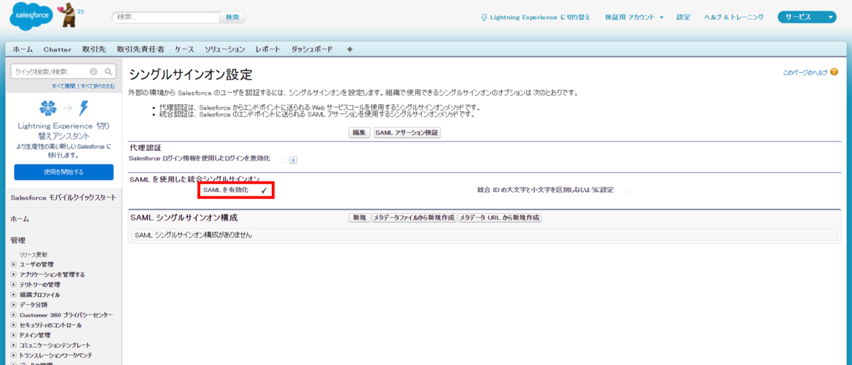Image resolution: width=852 pixels, height=365 pixels.
Task: Toggle federation ID case-insensitive checkbox
Action: [628, 191]
